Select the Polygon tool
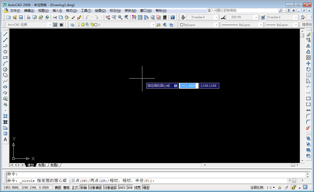 [5, 52]
